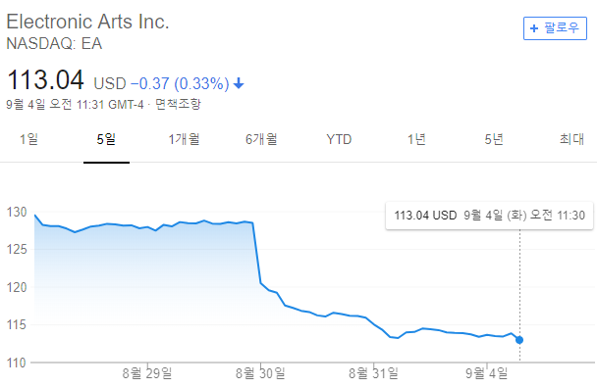Click the price change −0.37 (0.33%) text
This screenshot has width=597, height=388.
click(180, 83)
